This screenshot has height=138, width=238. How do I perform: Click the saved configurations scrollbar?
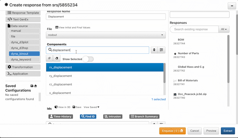[x=40, y=97]
